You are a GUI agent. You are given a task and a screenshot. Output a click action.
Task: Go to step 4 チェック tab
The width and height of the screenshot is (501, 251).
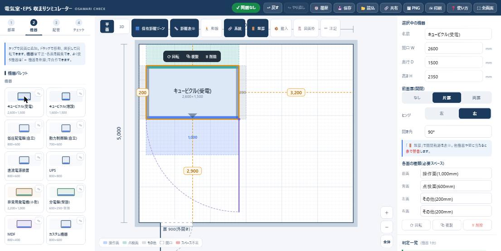pos(78,25)
